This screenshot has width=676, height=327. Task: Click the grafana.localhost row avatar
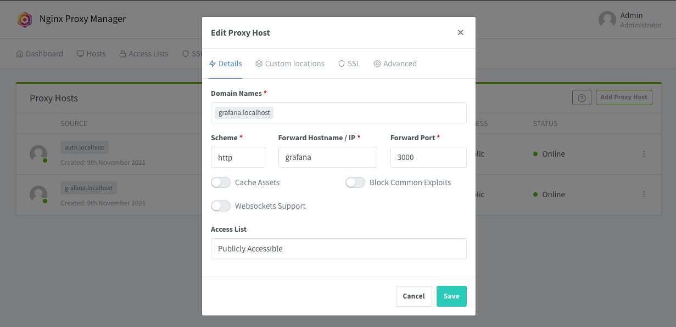click(38, 194)
